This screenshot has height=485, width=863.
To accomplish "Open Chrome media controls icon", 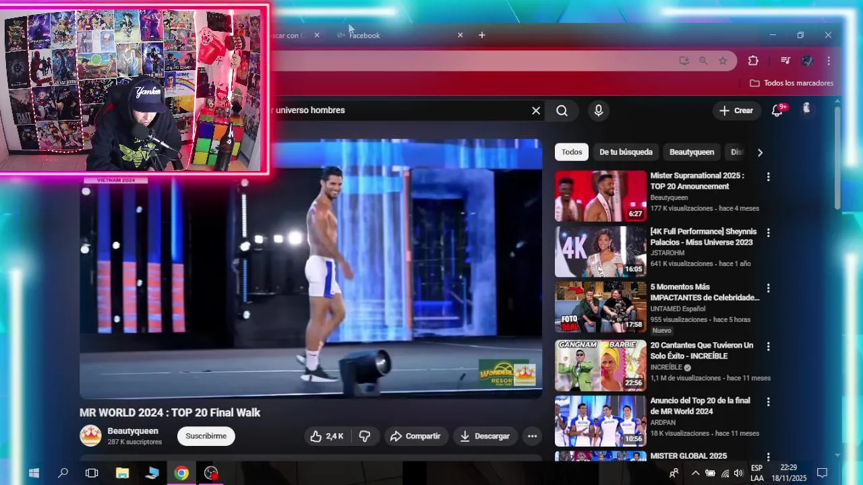I will [x=785, y=61].
